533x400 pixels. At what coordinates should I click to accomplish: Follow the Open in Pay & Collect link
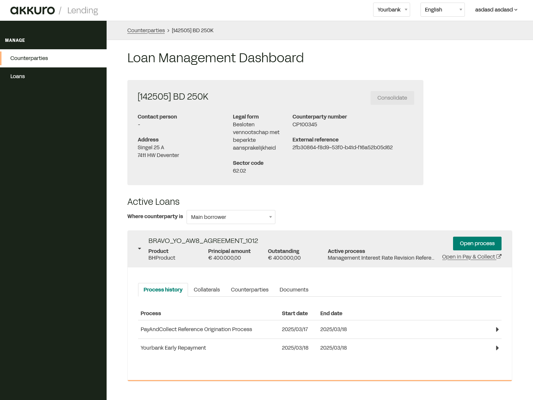[469, 257]
